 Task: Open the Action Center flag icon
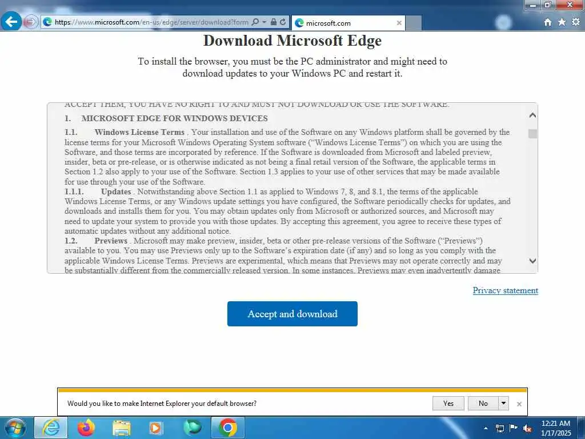click(514, 428)
